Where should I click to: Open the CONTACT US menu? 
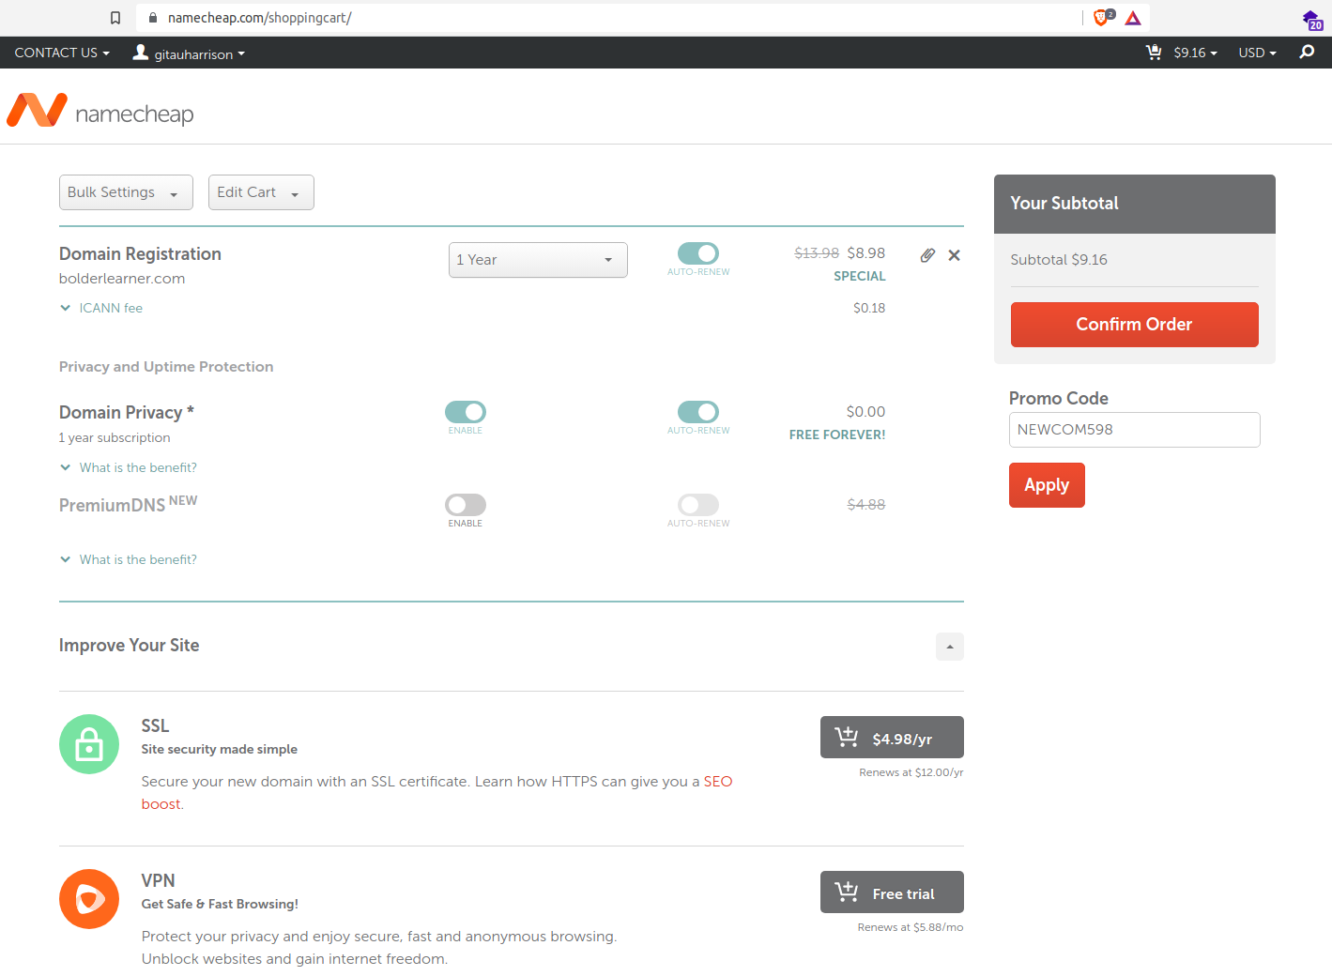(x=62, y=53)
